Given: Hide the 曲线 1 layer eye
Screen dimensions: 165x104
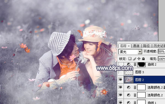Looking at the screenshot, I should (120, 102).
